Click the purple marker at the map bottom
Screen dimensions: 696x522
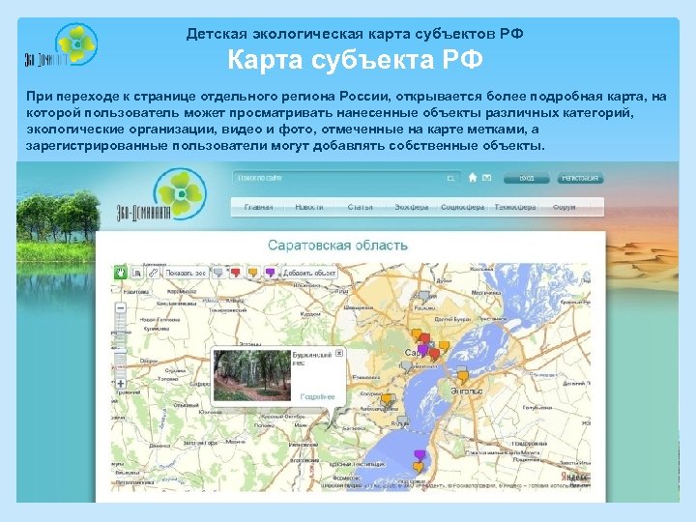pyautogui.click(x=420, y=455)
